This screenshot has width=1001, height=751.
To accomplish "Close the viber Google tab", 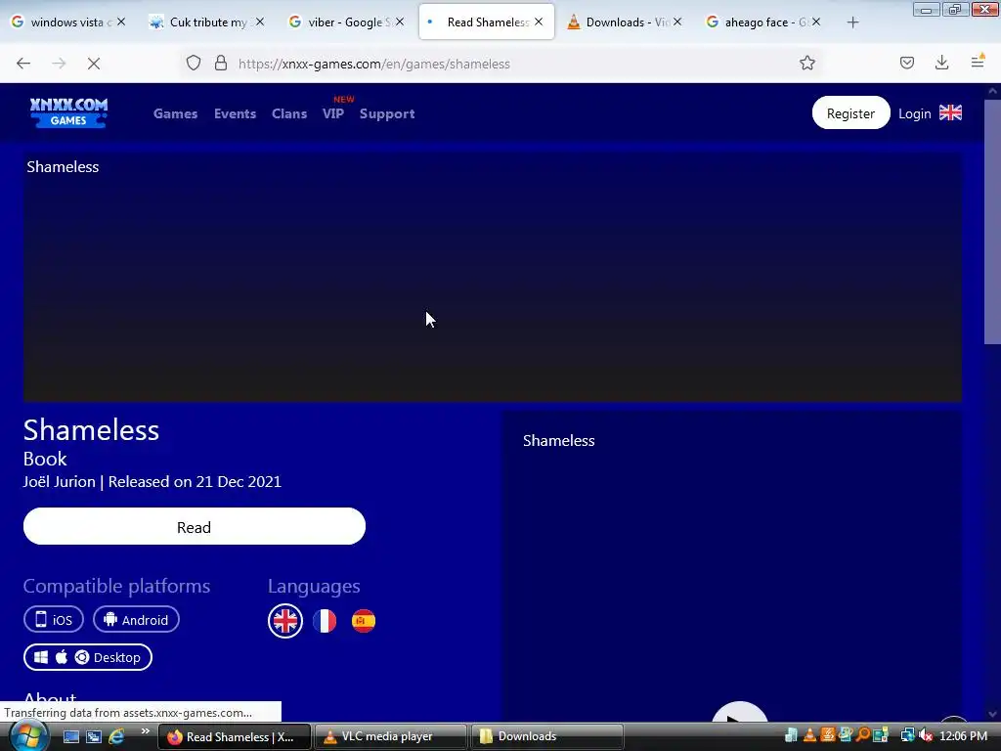I will point(400,22).
